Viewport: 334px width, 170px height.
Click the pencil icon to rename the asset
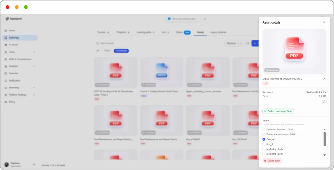(x=324, y=79)
